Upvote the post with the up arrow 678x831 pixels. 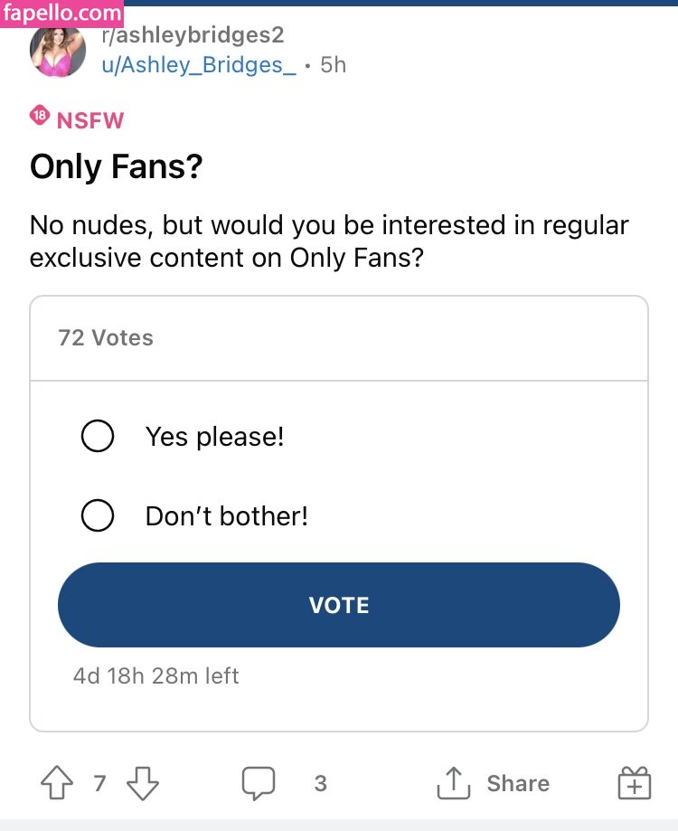coord(59,783)
